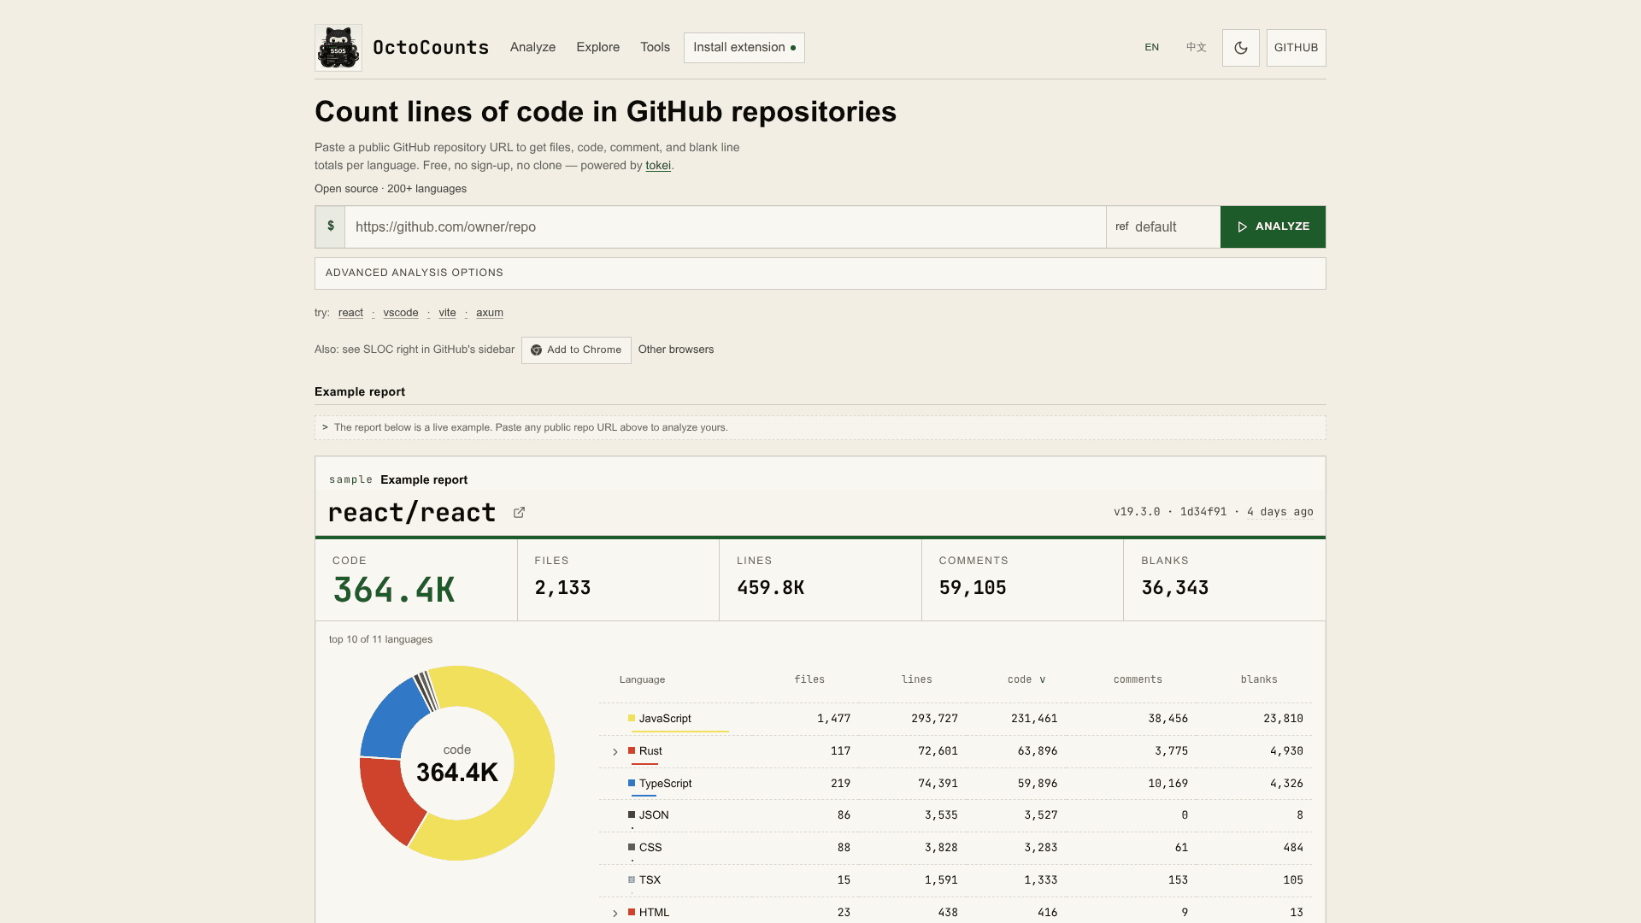Click OctoCounts site title
This screenshot has width=1641, height=923.
tap(431, 48)
